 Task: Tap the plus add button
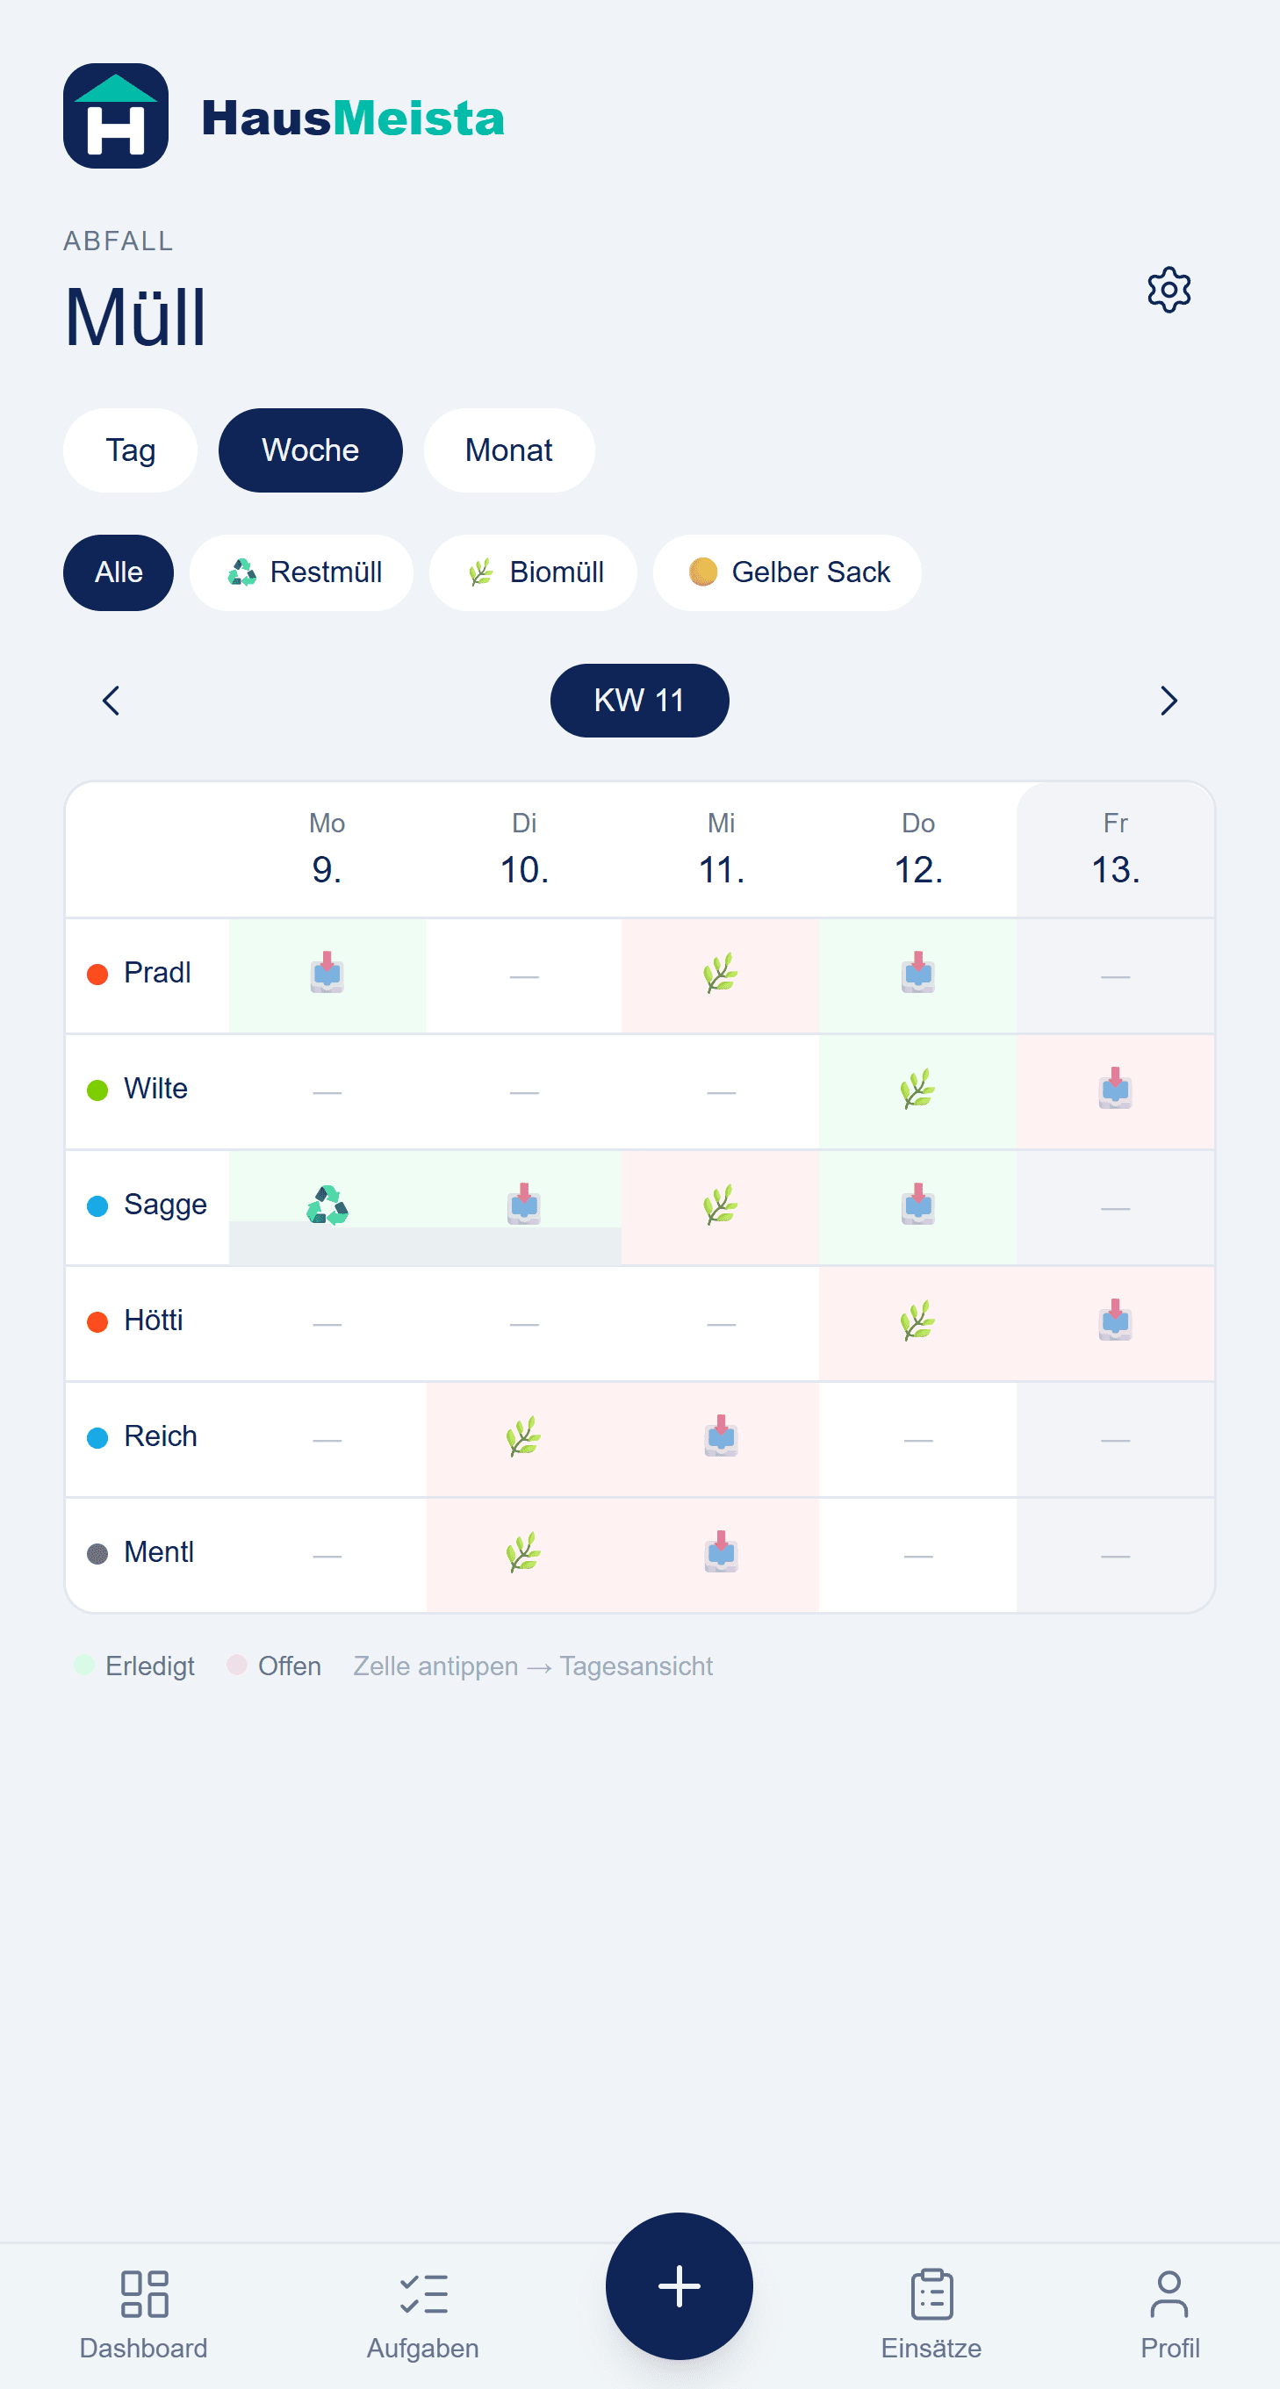point(679,2285)
